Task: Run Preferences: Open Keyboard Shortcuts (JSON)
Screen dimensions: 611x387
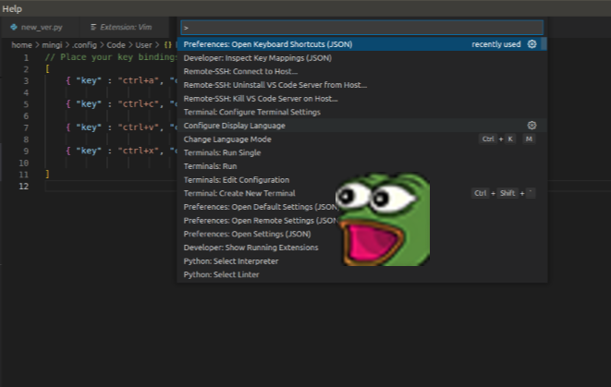Action: click(x=362, y=44)
